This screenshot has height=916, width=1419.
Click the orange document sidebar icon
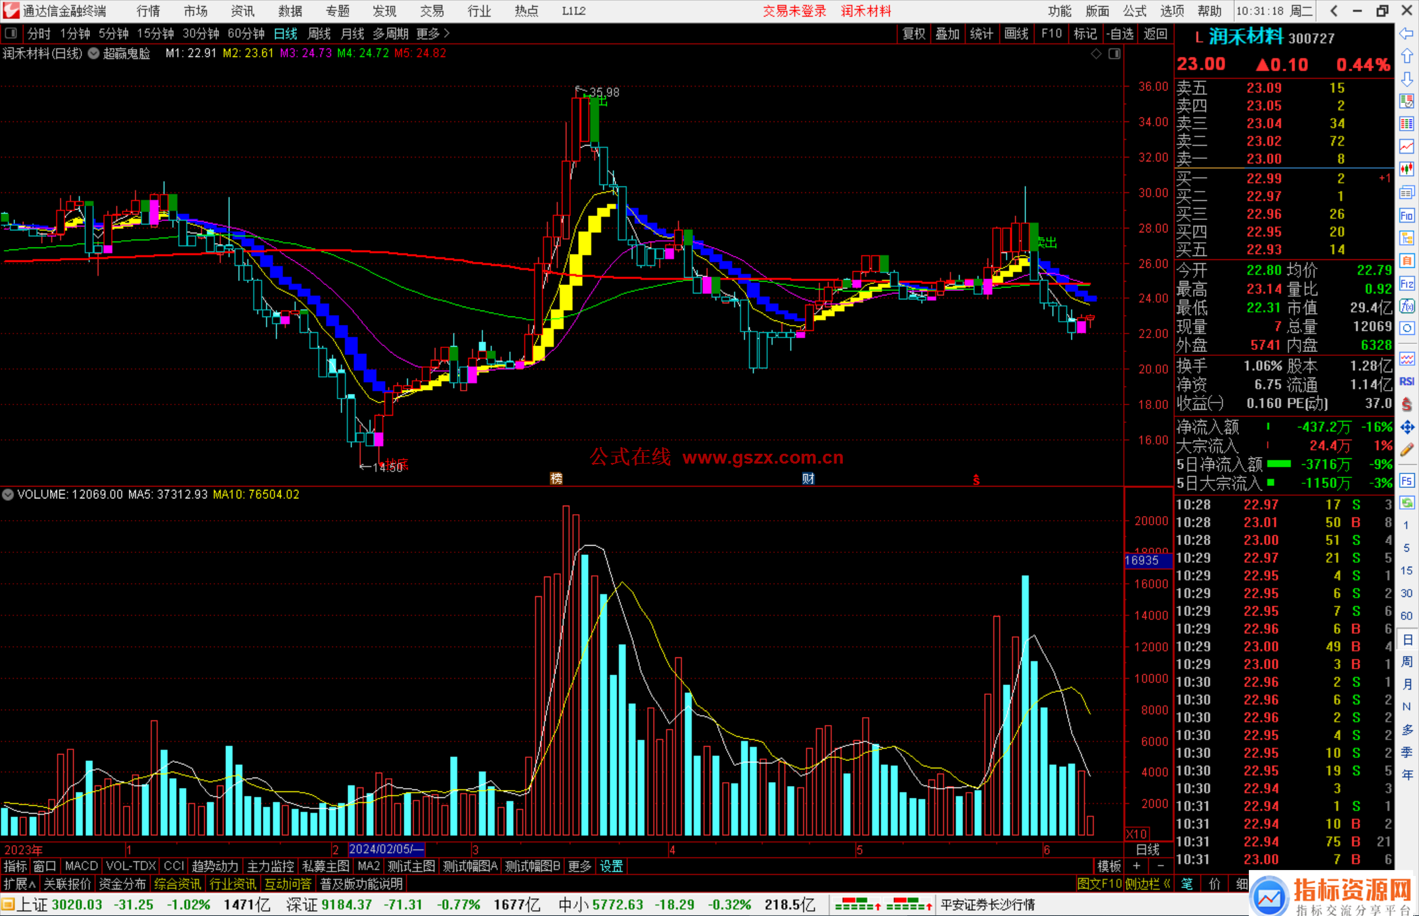click(1407, 261)
